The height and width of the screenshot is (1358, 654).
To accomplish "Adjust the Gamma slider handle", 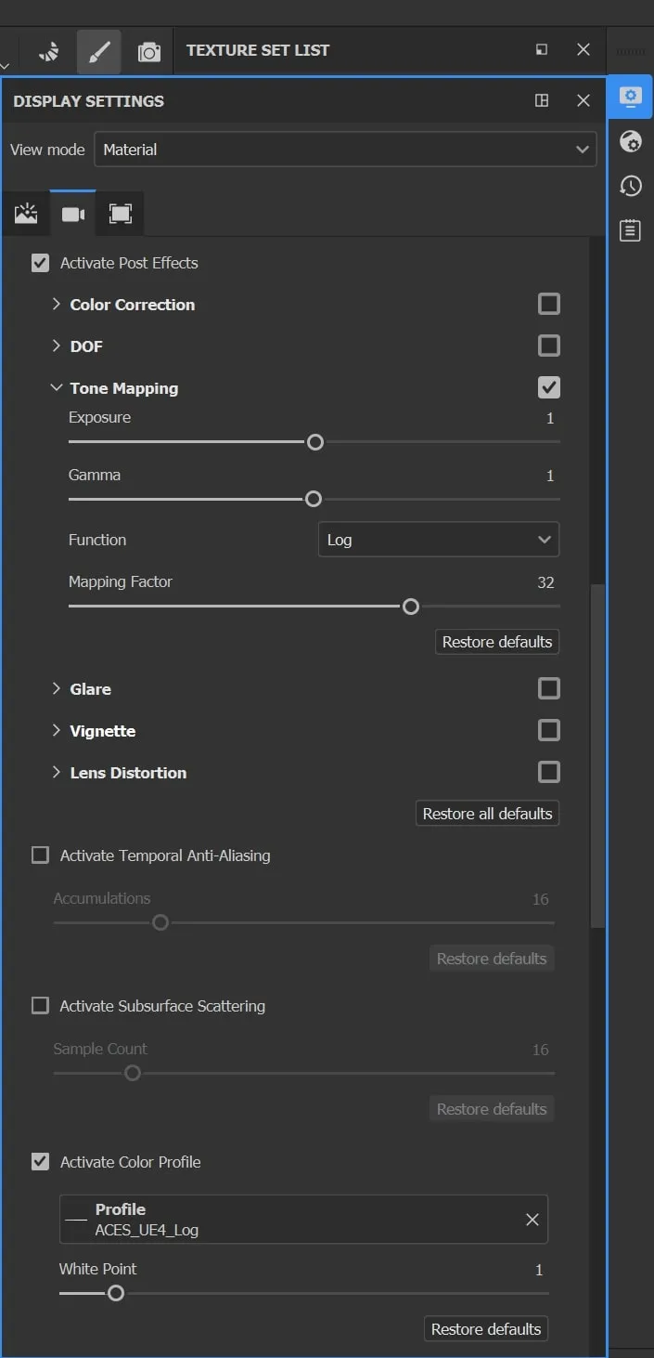I will (314, 500).
